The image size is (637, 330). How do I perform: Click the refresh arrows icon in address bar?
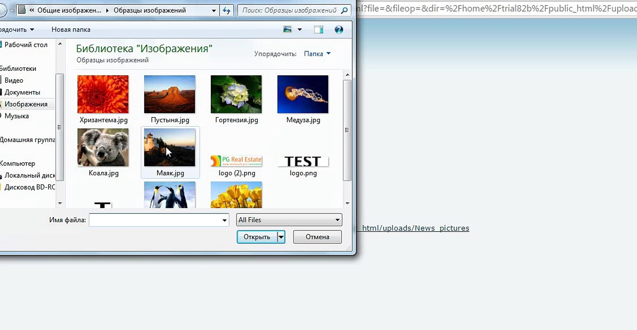[226, 11]
